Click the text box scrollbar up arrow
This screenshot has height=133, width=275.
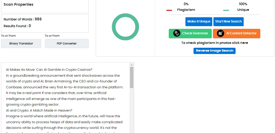pos(132,65)
